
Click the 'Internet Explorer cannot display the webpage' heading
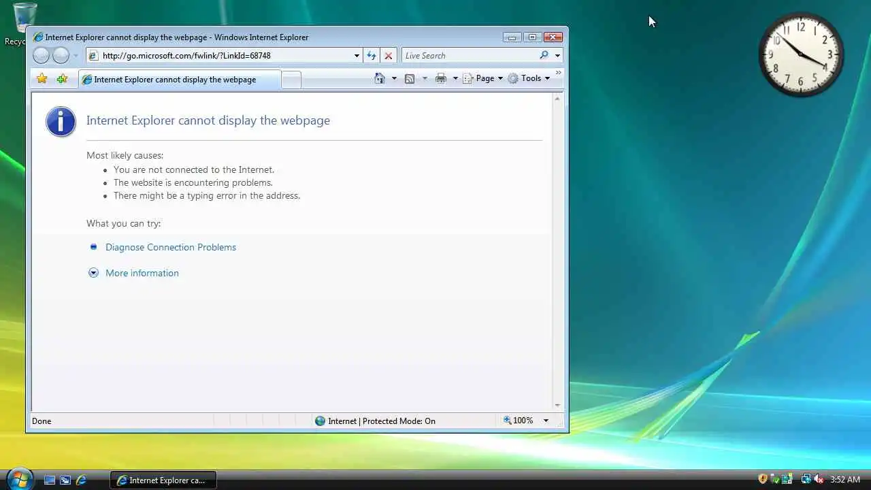click(x=208, y=120)
